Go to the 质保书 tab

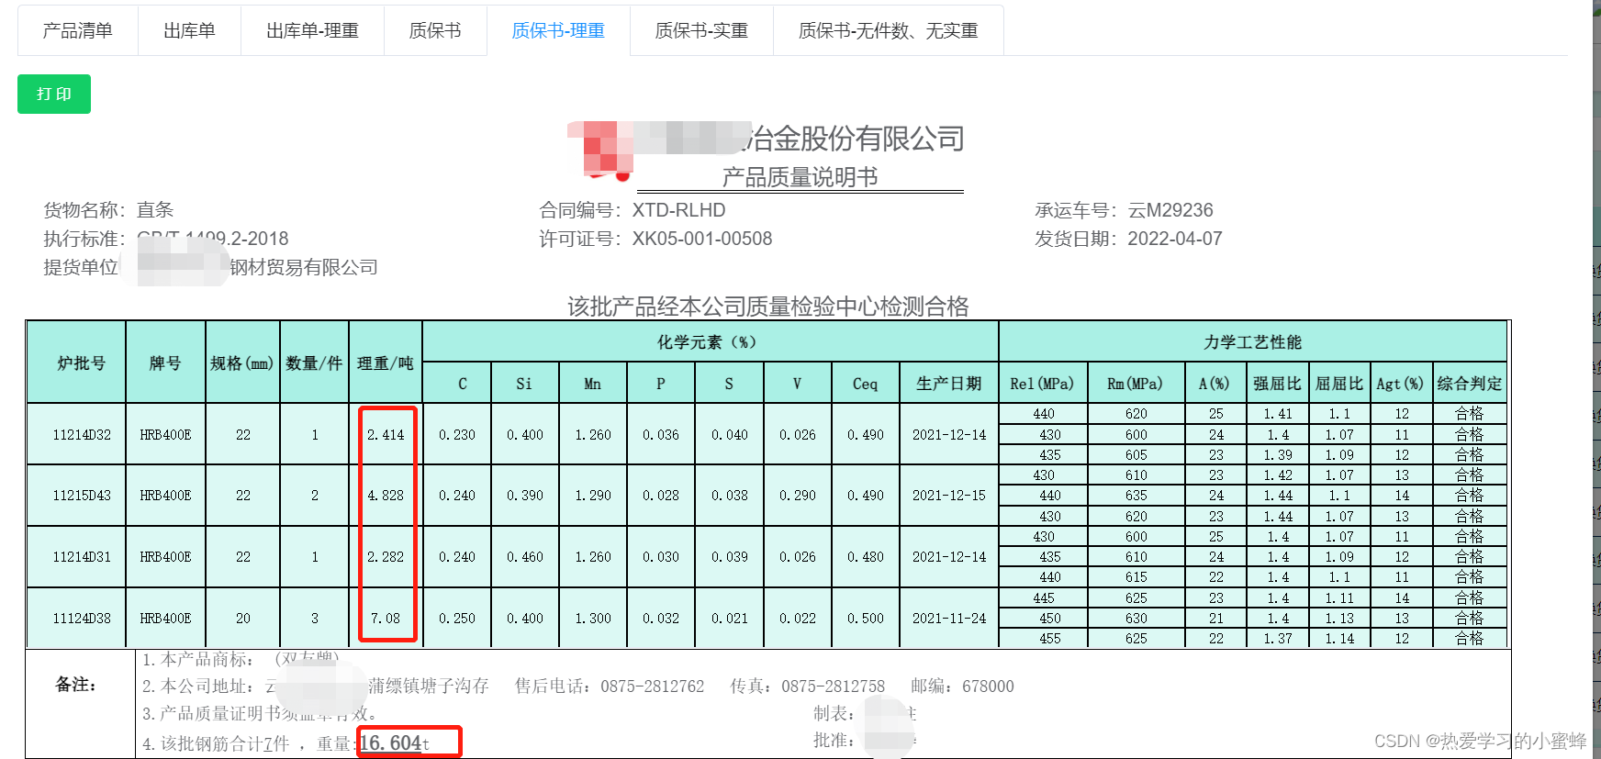[435, 30]
